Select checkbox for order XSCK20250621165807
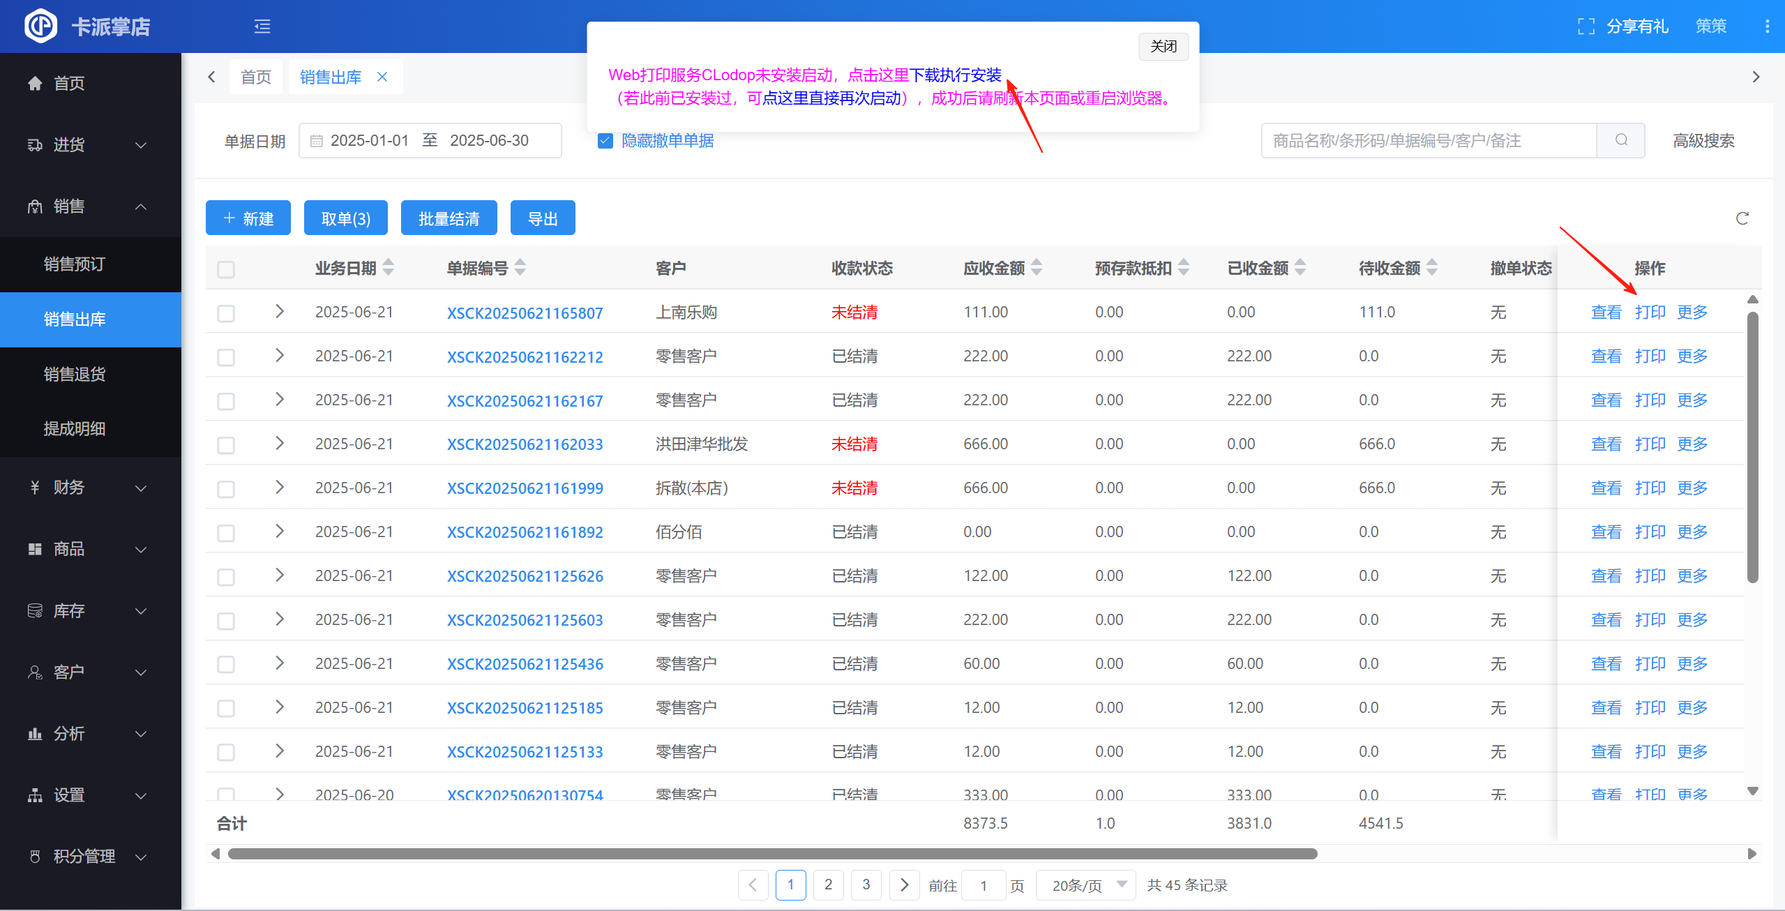The width and height of the screenshot is (1785, 911). click(x=226, y=313)
